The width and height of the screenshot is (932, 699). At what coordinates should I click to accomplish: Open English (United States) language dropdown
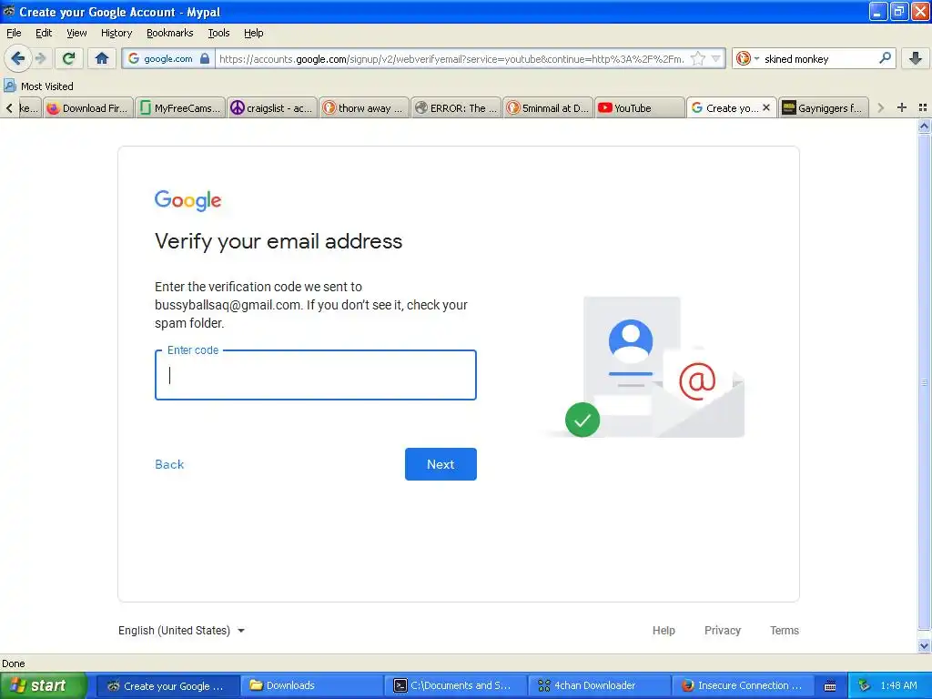(x=181, y=630)
